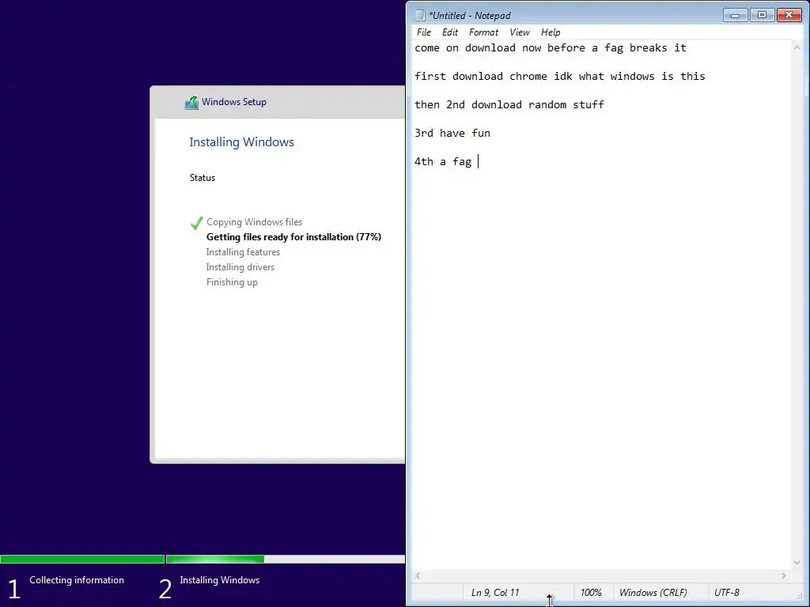Screen dimensions: 810x607
Task: Click the Notepad document icon in title bar
Action: 420,15
